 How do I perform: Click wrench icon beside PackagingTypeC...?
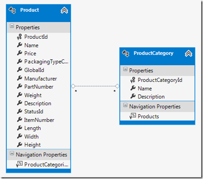[x=19, y=61]
